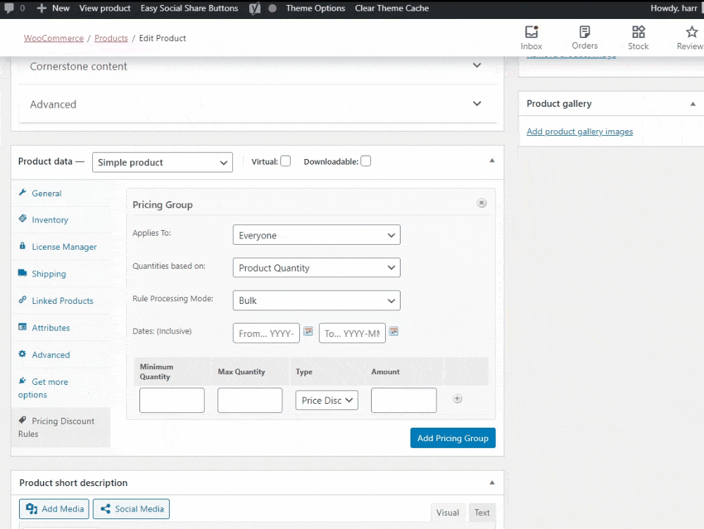Open the Stock icon in header
The height and width of the screenshot is (529, 704).
tap(638, 32)
